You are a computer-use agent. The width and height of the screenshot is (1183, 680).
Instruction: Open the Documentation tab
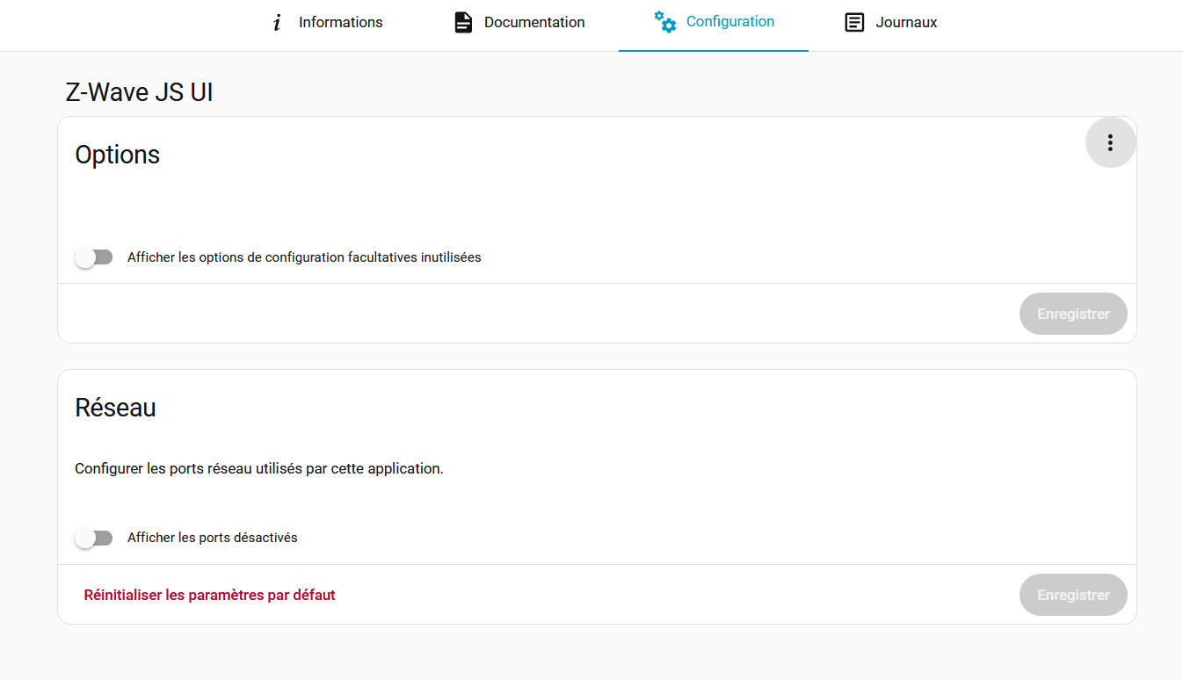(x=533, y=23)
